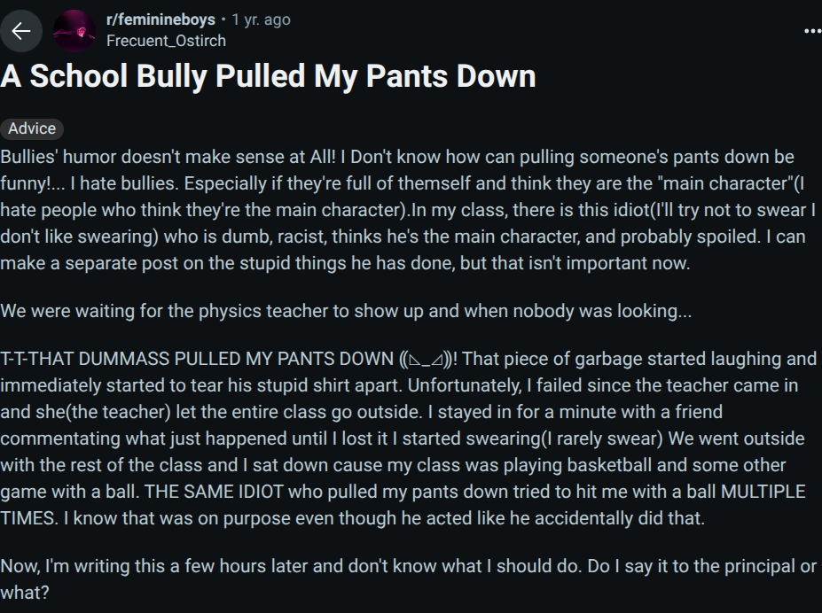Image resolution: width=822 pixels, height=613 pixels.
Task: Select the Advice flair tag
Action: [x=32, y=128]
